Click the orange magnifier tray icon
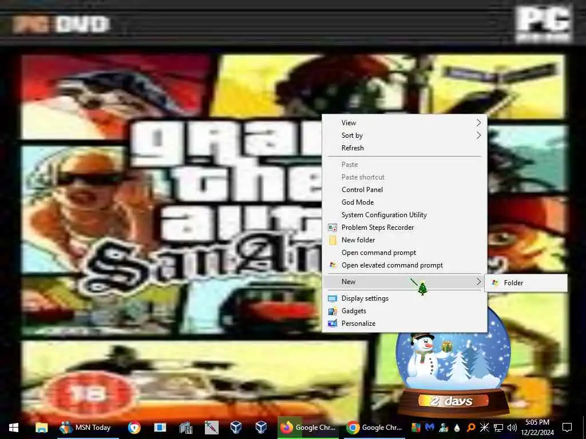 [x=470, y=427]
